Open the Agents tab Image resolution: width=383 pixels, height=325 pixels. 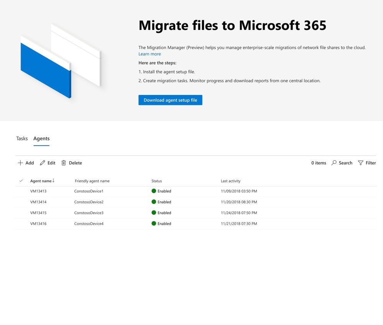41,139
